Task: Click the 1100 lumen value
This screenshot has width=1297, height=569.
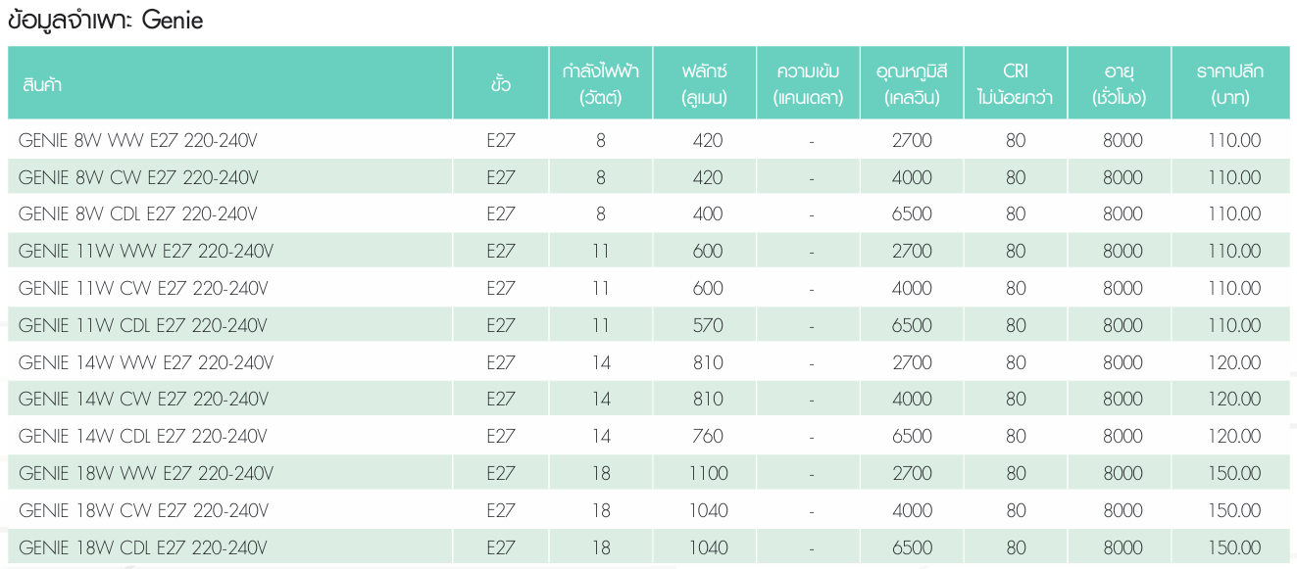Action: (708, 474)
